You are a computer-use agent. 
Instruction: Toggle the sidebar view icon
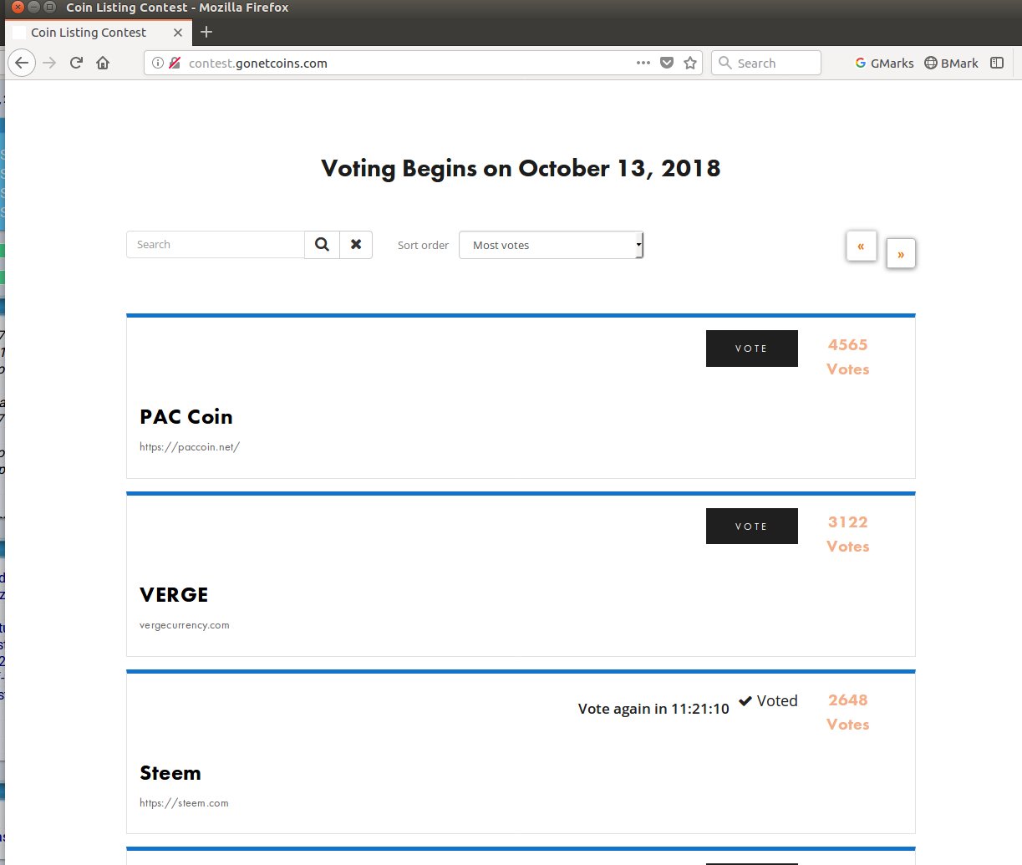997,63
